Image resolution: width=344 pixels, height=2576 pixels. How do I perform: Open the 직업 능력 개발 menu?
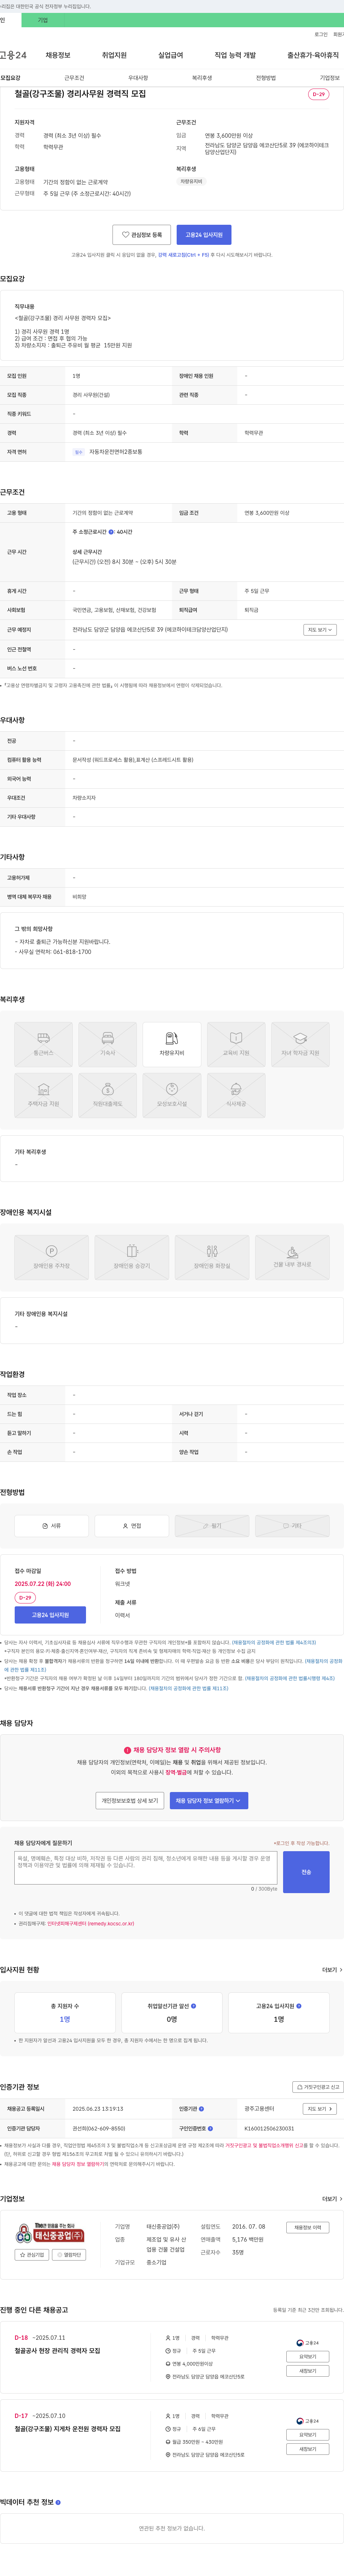pyautogui.click(x=235, y=55)
